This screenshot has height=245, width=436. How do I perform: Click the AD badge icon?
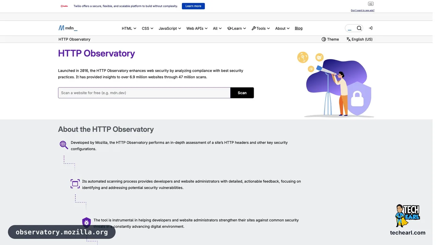click(371, 4)
